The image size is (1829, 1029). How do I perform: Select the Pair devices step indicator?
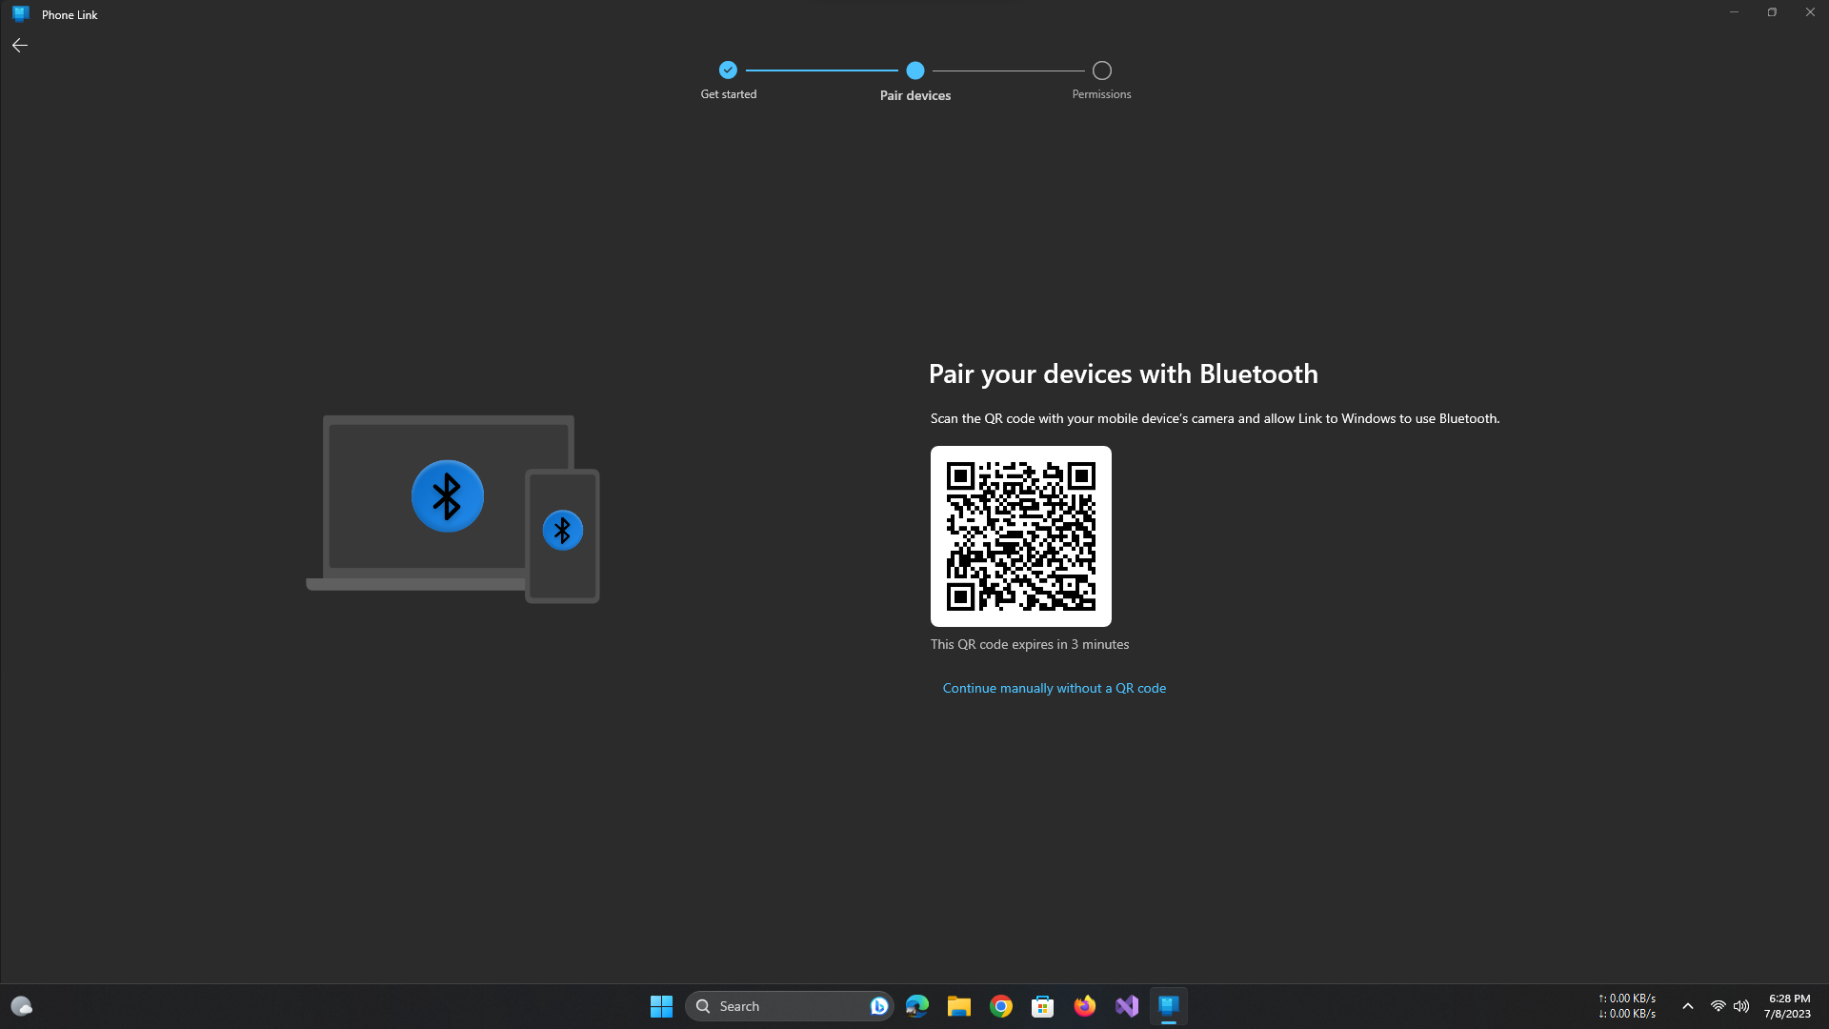(x=914, y=71)
